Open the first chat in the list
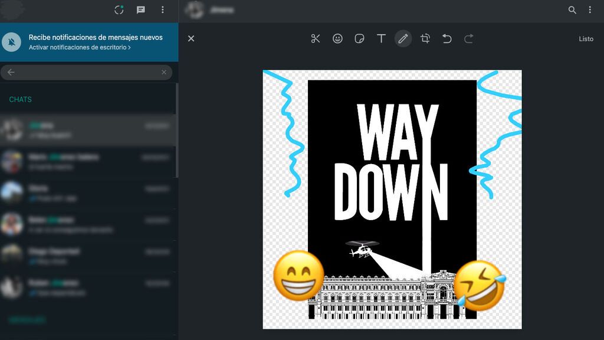This screenshot has width=604, height=340. click(88, 130)
